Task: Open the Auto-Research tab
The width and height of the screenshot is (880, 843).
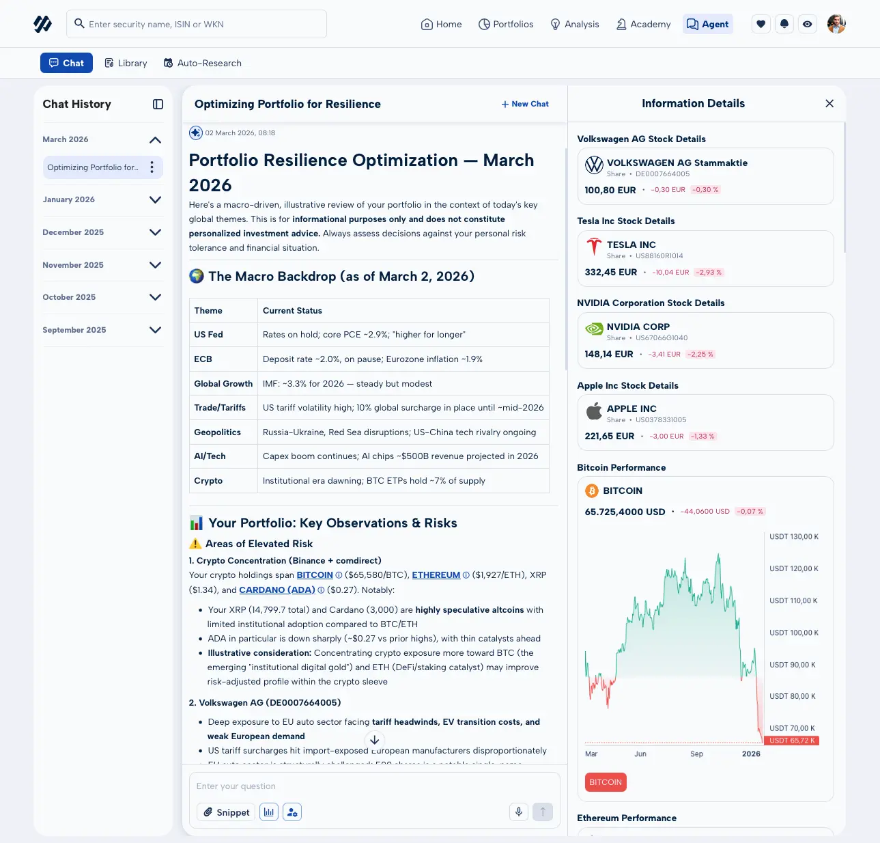Action: 202,63
